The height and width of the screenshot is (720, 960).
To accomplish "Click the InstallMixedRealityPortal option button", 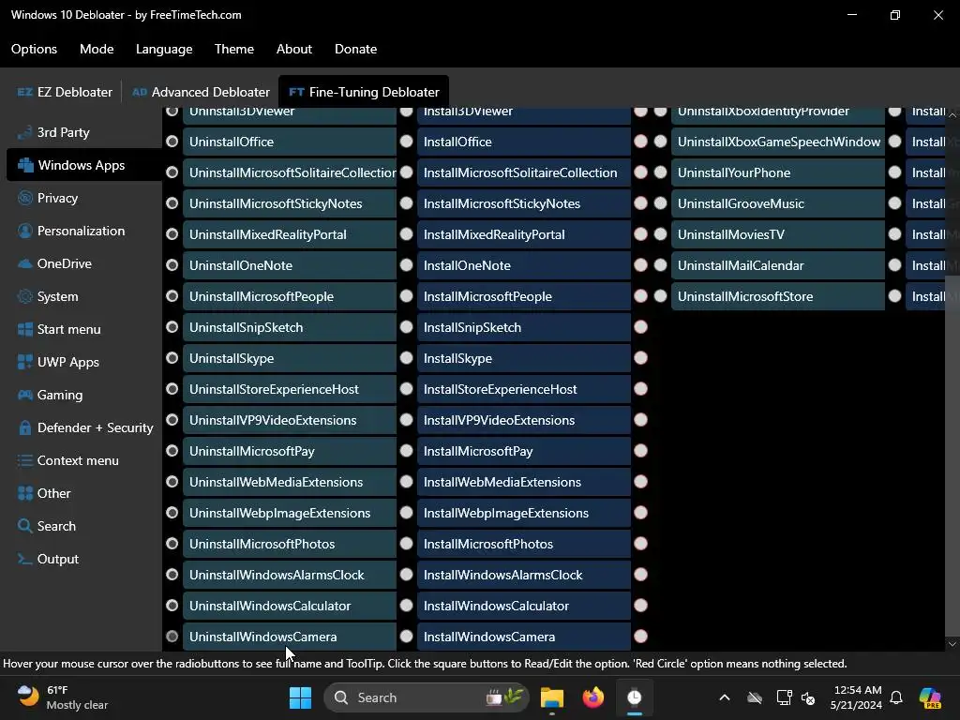I will (x=524, y=234).
